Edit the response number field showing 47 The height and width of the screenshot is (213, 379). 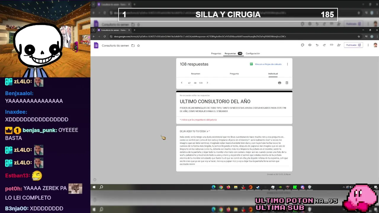[189, 83]
